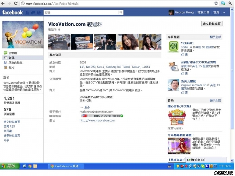Click the yellow quick launch icon

point(35,166)
